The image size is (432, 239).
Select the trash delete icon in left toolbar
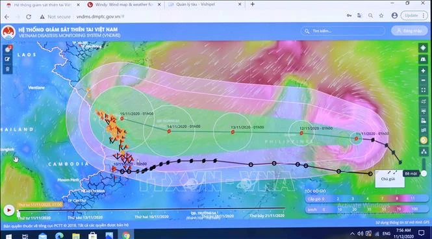8,69
